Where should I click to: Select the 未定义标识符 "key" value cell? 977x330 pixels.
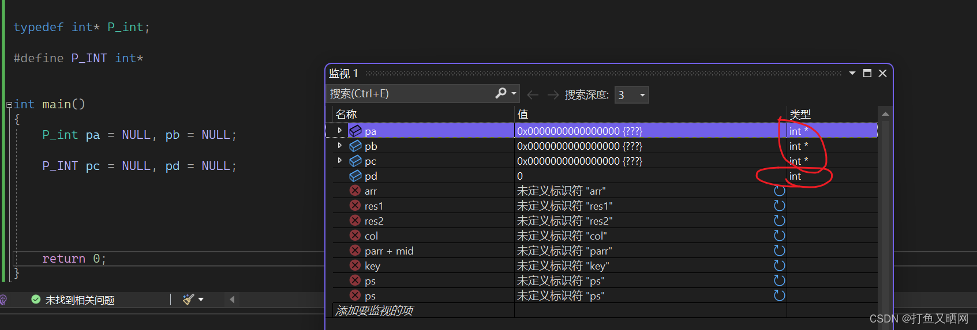coord(563,266)
